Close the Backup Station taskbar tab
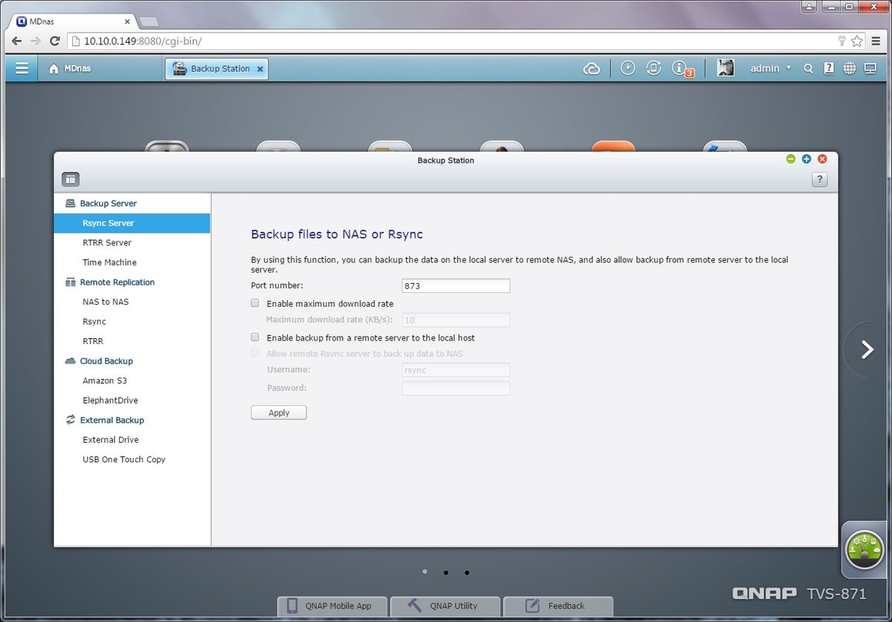Image resolution: width=892 pixels, height=622 pixels. click(x=259, y=69)
